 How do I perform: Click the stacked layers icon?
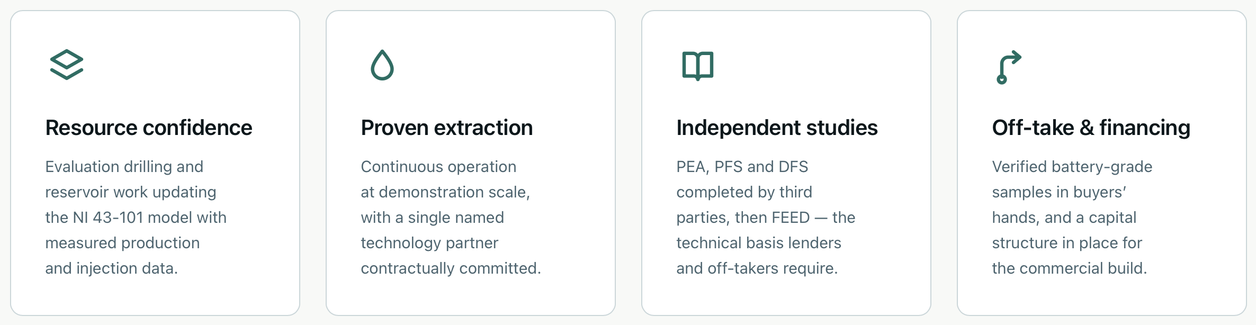[x=67, y=65]
